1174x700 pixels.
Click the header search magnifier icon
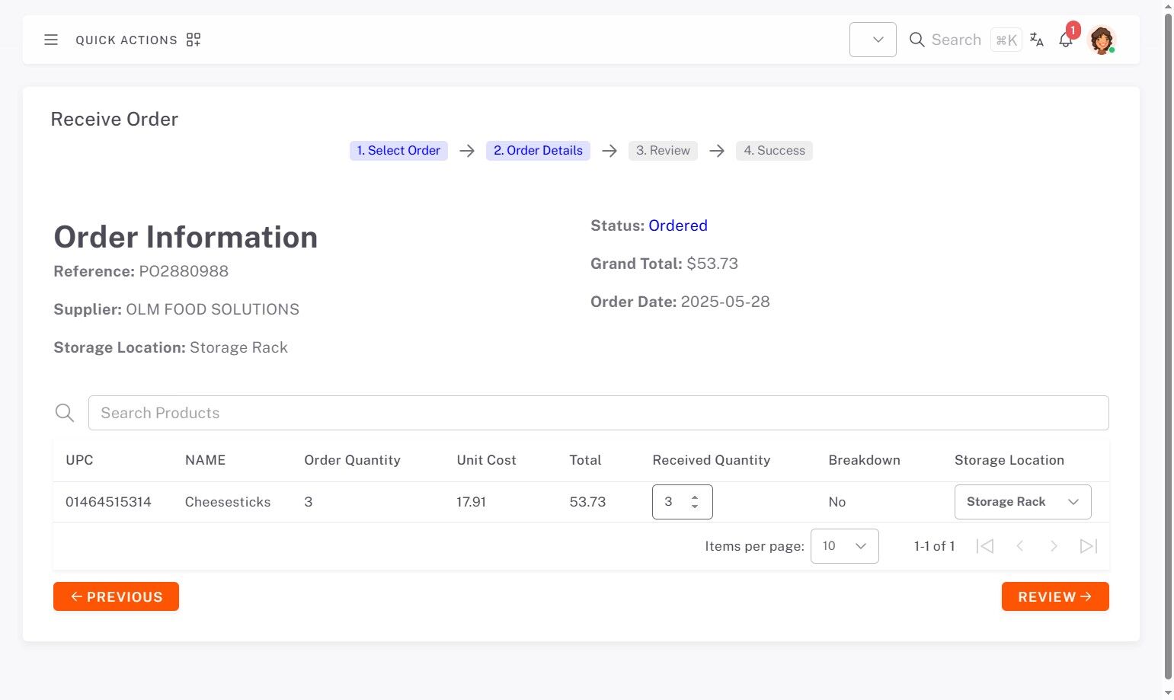917,40
